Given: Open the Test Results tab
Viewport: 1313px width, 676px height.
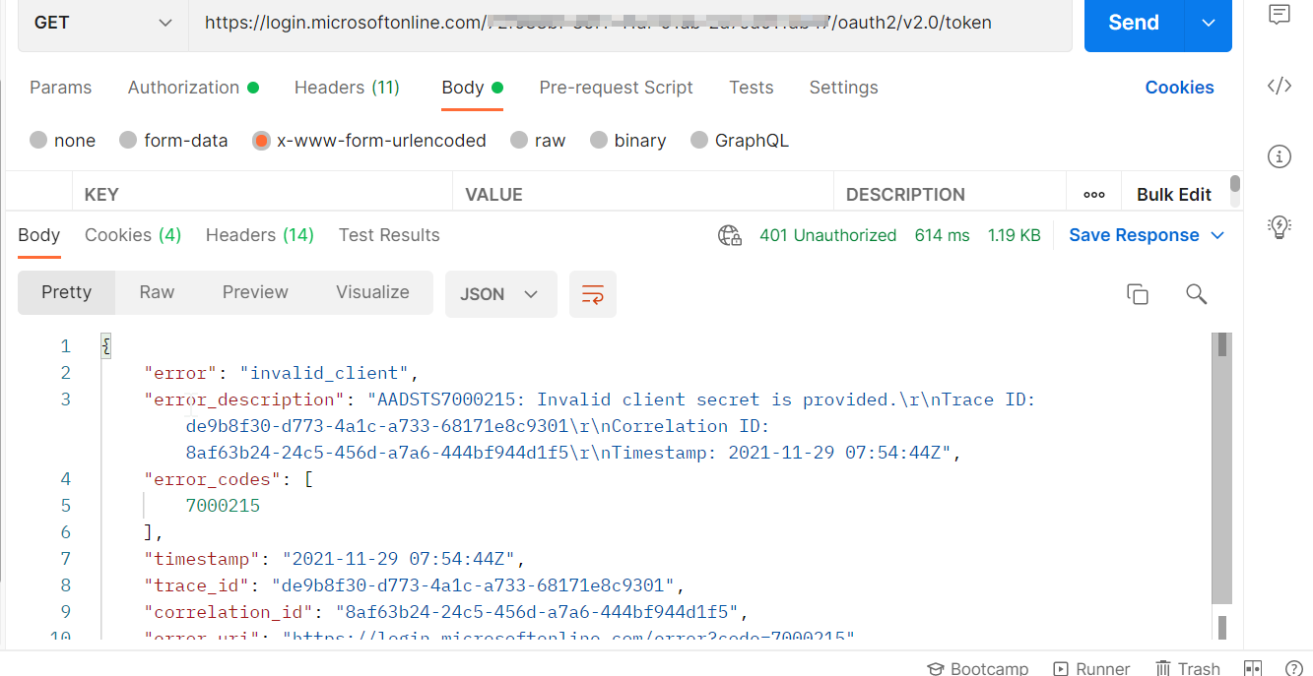Looking at the screenshot, I should click(x=389, y=235).
